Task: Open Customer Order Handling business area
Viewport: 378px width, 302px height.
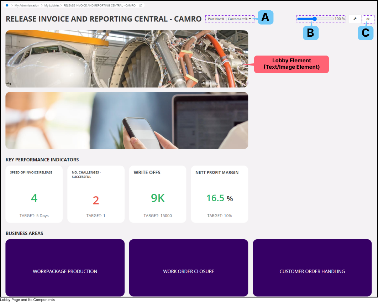Action: pos(312,268)
